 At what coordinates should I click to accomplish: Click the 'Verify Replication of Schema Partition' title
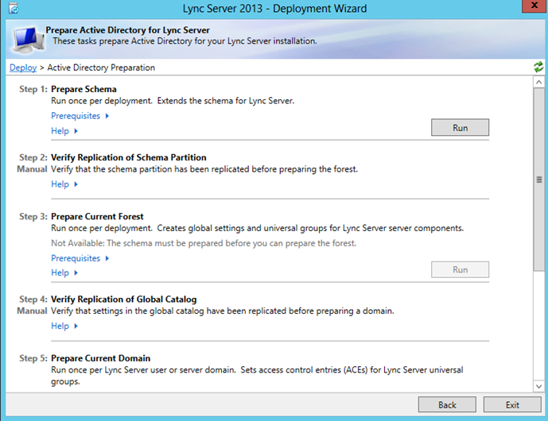[x=129, y=157]
